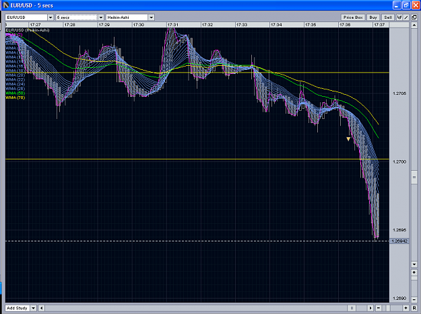Click the horizontal scrollbar thumb
This screenshot has width=421, height=314.
pyautogui.click(x=352, y=308)
